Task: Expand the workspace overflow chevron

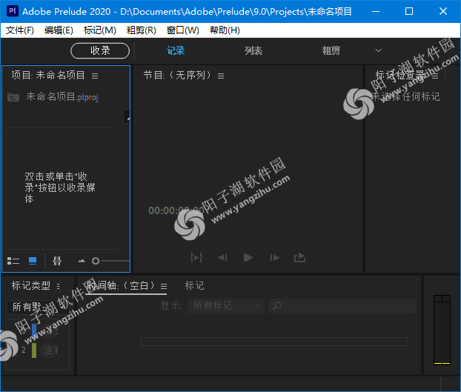Action: 379,50
